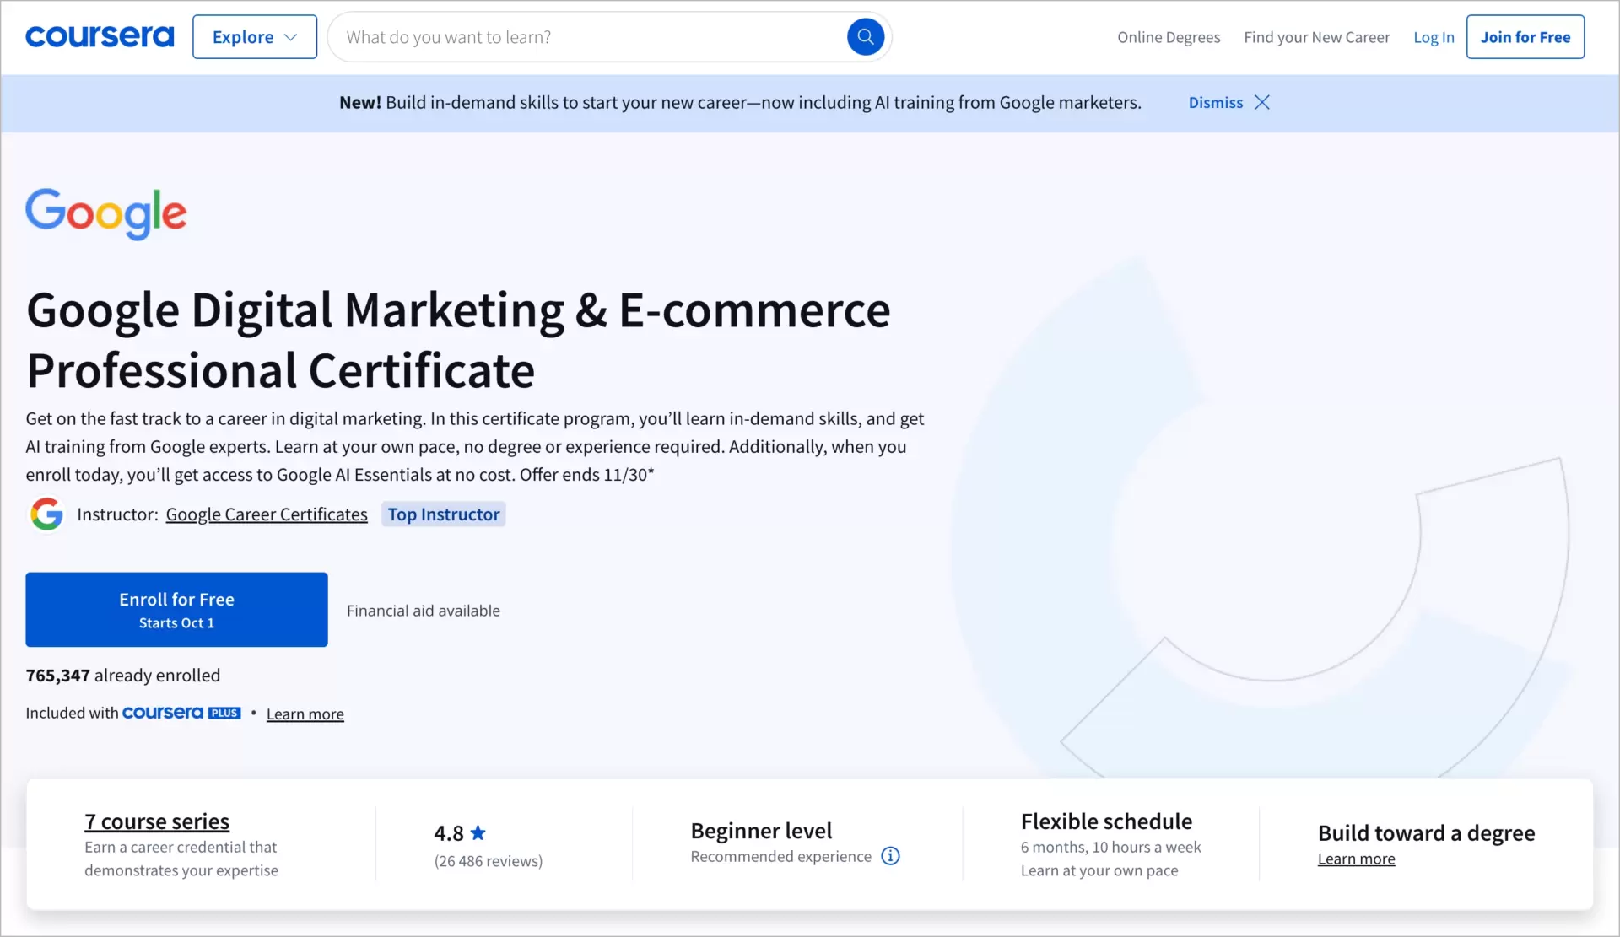The image size is (1620, 937).
Task: Click the Coursera logo
Action: coord(100,36)
